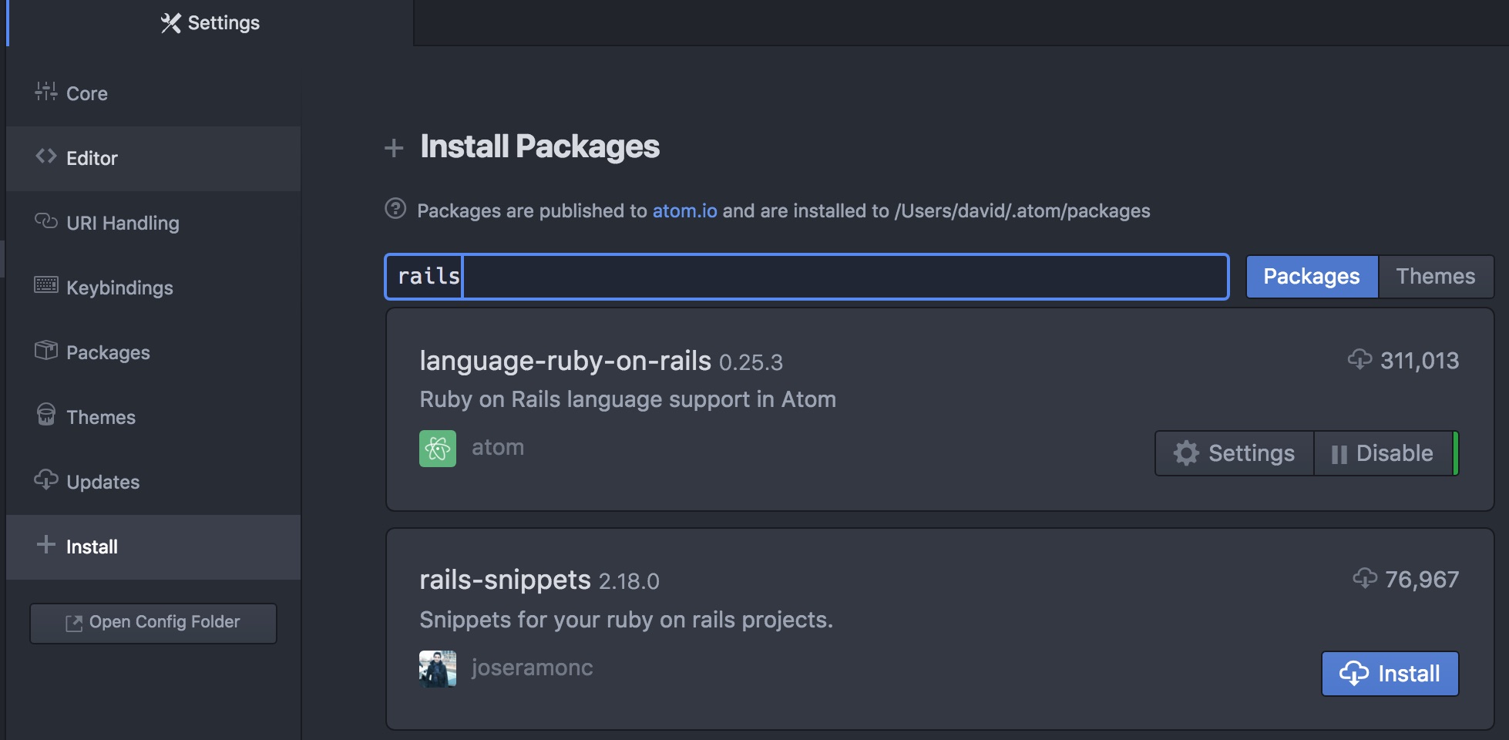Select the Settings tab

pyautogui.click(x=210, y=23)
